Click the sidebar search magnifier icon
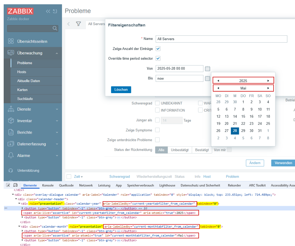 click(x=55, y=28)
